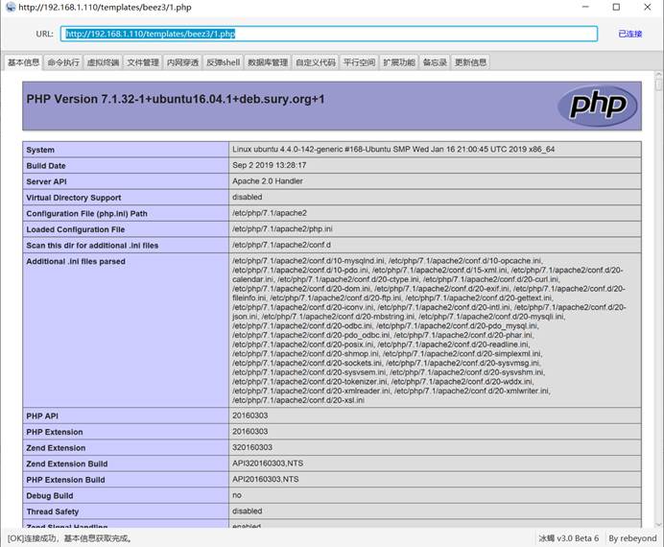Select the 平行空间 tab
This screenshot has width=664, height=547.
pos(359,62)
